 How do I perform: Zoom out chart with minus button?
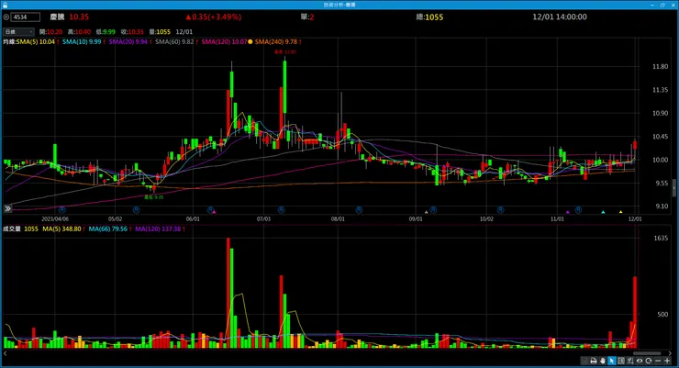[x=658, y=361]
